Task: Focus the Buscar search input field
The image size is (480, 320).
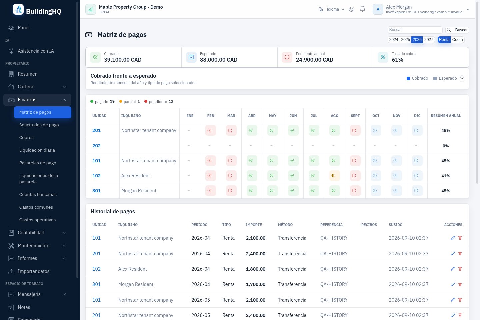Action: pos(415,30)
